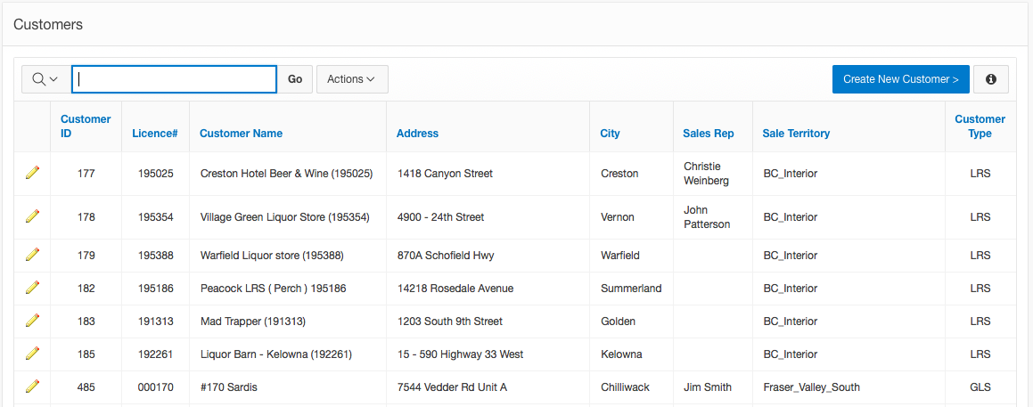The width and height of the screenshot is (1033, 407).
Task: Open edit pencil for Warfield Liquor store
Action: pyautogui.click(x=32, y=255)
